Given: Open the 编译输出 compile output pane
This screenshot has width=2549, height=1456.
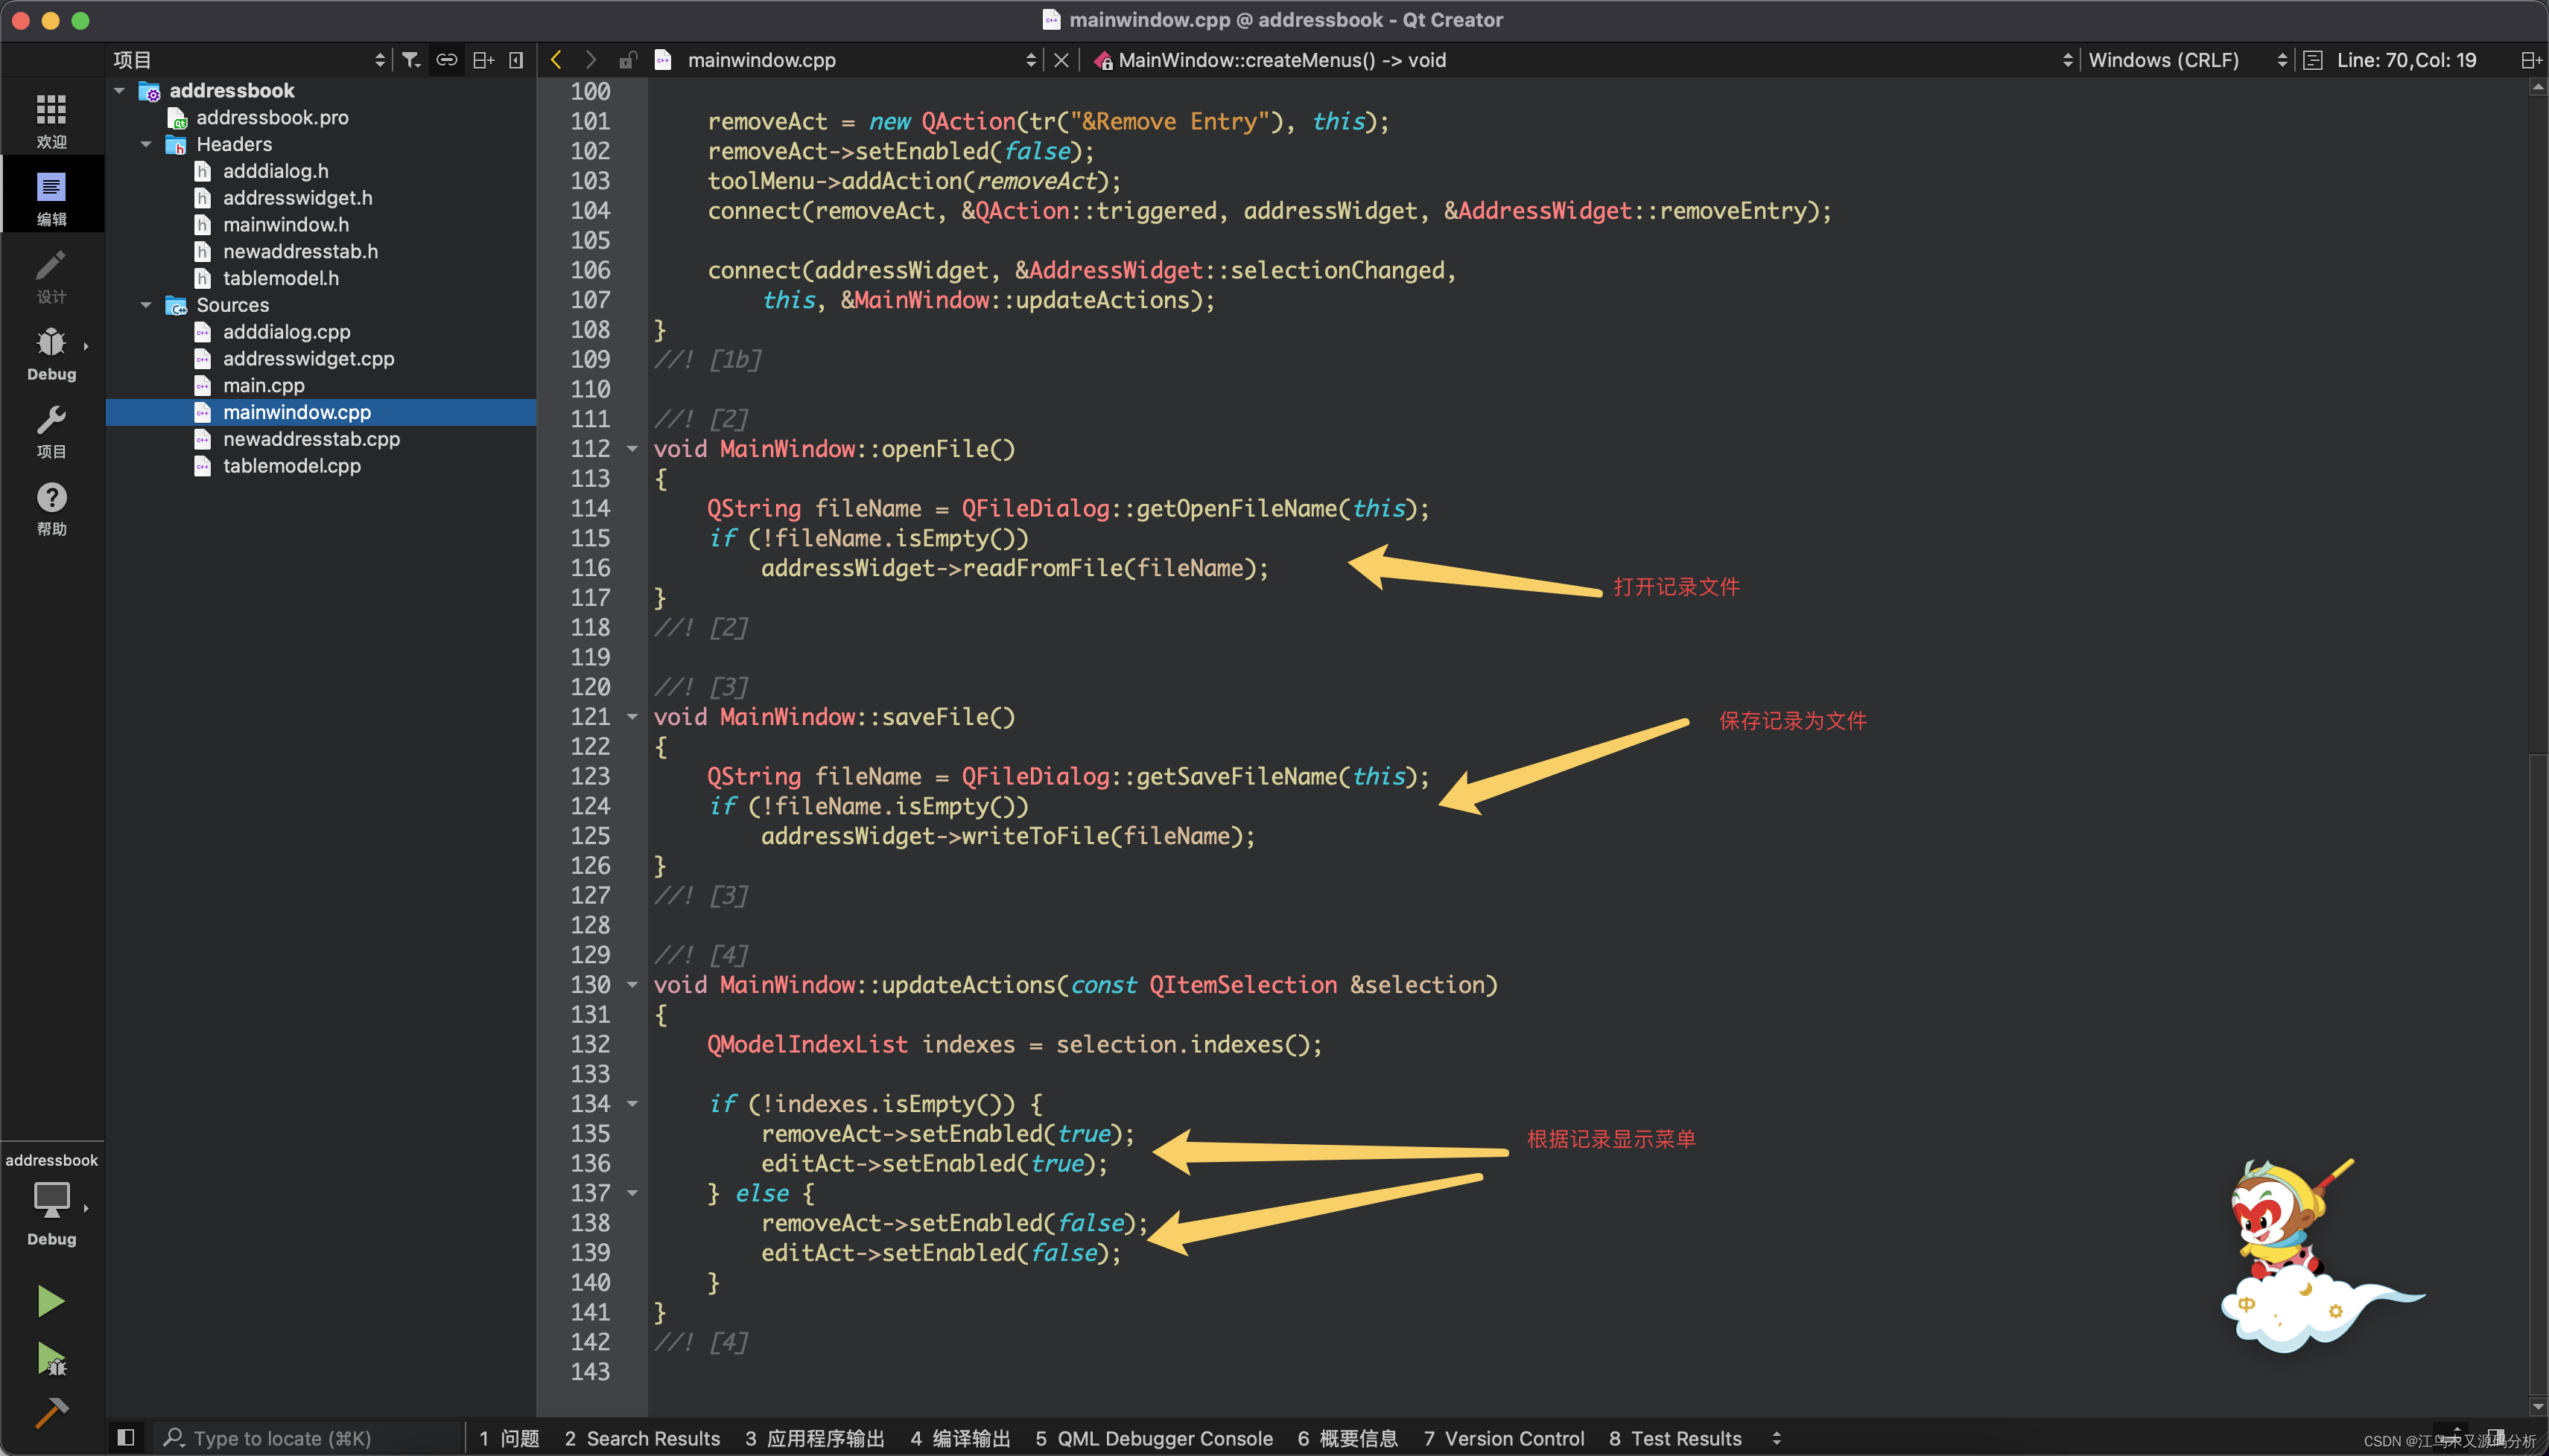Looking at the screenshot, I should pos(960,1438).
